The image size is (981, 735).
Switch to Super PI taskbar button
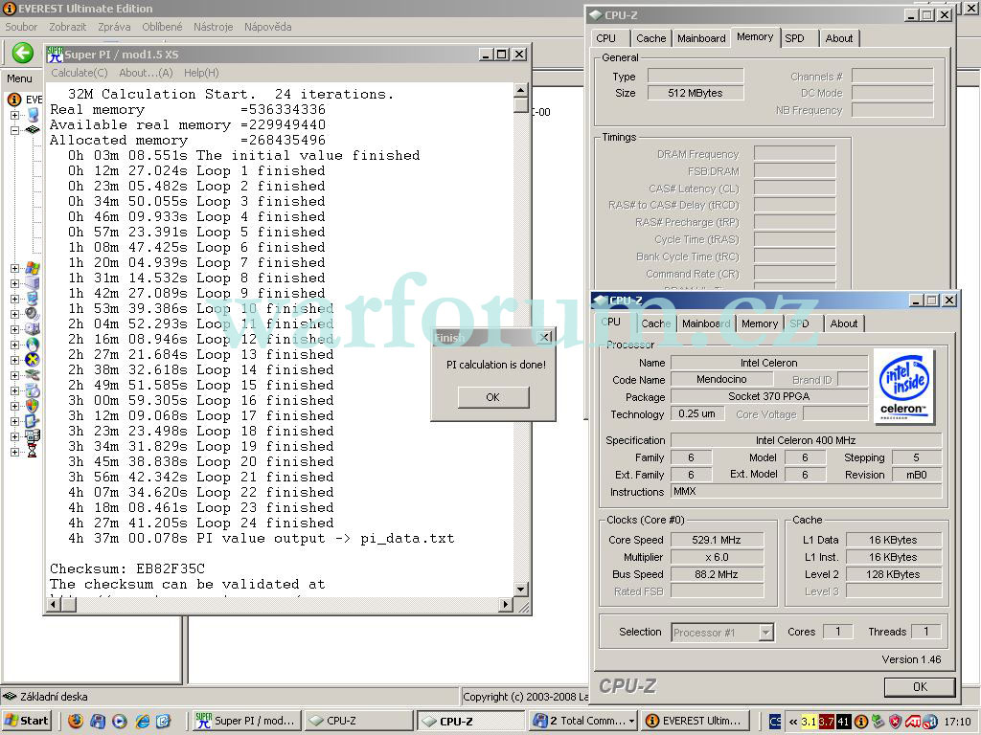[x=247, y=721]
